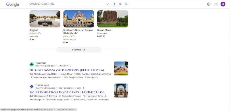Open Google Lens image search
This screenshot has width=230, height=111.
(120, 4)
